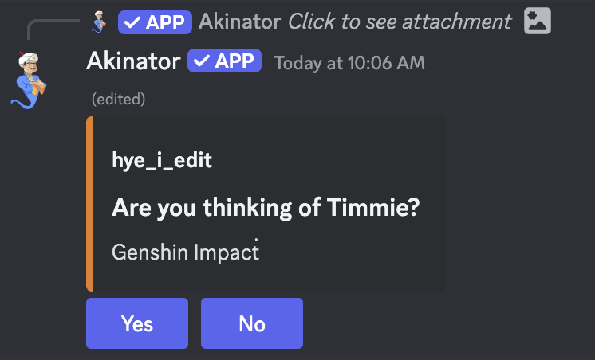This screenshot has width=595, height=360.
Task: Open the large Akinator genie avatar profile
Action: (30, 78)
